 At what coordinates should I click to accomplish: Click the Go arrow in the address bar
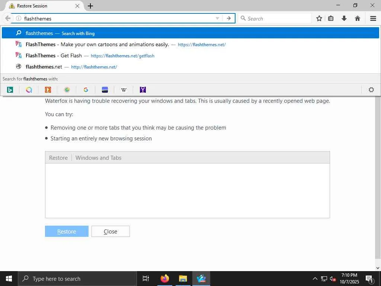coord(229,19)
